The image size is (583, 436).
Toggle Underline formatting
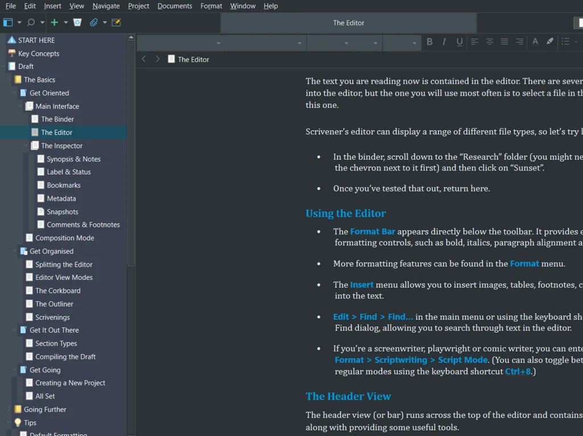[x=459, y=41]
